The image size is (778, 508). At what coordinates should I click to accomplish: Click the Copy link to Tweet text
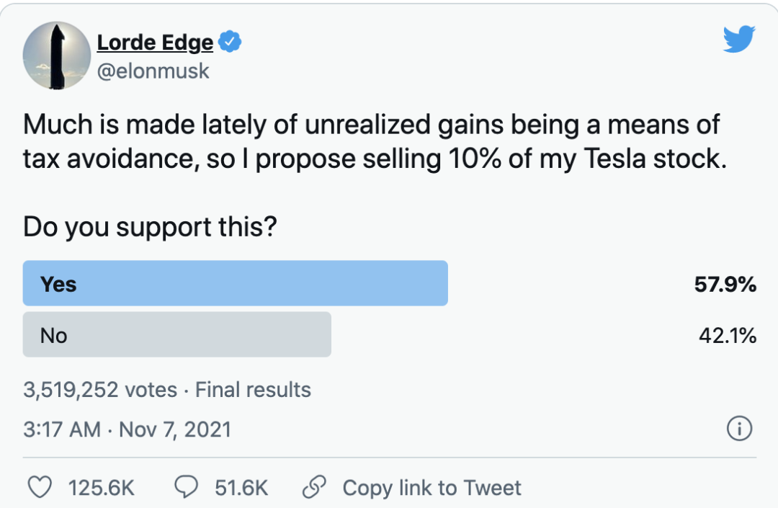click(432, 488)
